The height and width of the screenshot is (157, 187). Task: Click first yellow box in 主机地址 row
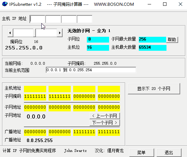coord(35,89)
